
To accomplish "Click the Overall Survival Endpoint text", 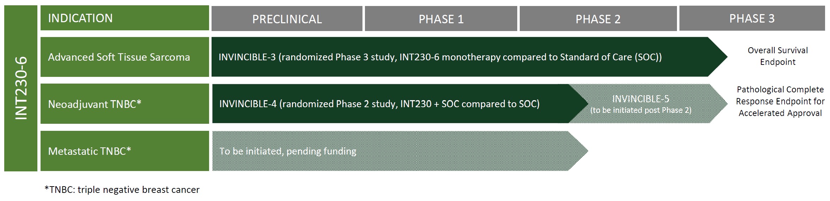I will 777,56.
